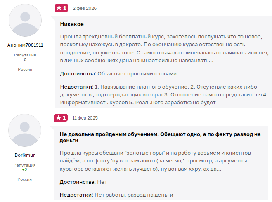Click the reputation value +2 under Dorikmur
272x202 pixels.
25,170
